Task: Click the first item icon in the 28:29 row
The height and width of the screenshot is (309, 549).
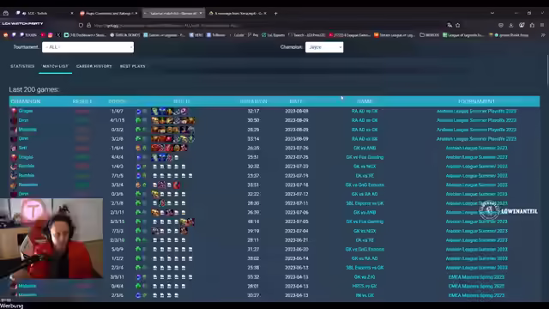Action: [154, 130]
